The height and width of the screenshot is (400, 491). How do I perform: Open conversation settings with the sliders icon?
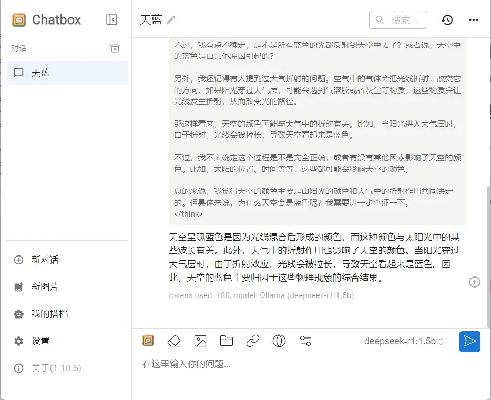click(x=305, y=341)
